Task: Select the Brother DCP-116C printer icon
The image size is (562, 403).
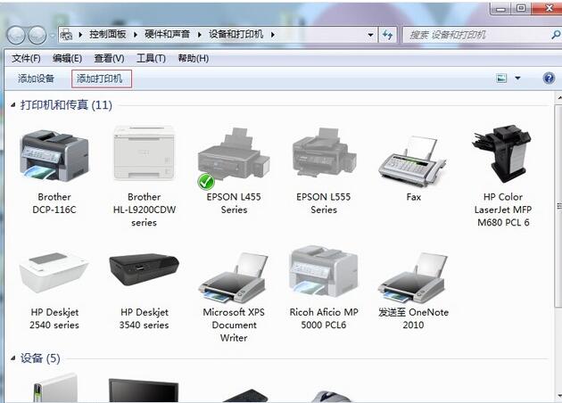Action: pyautogui.click(x=54, y=157)
